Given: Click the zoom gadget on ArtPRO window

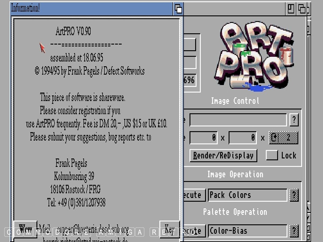Looking at the screenshot, I should pyautogui.click(x=291, y=9).
